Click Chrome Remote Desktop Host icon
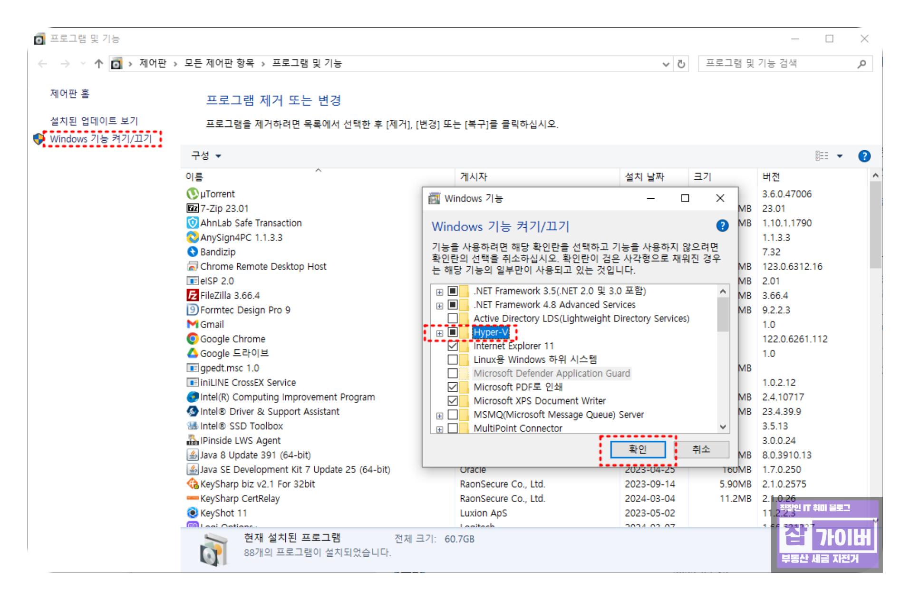 pyautogui.click(x=192, y=266)
